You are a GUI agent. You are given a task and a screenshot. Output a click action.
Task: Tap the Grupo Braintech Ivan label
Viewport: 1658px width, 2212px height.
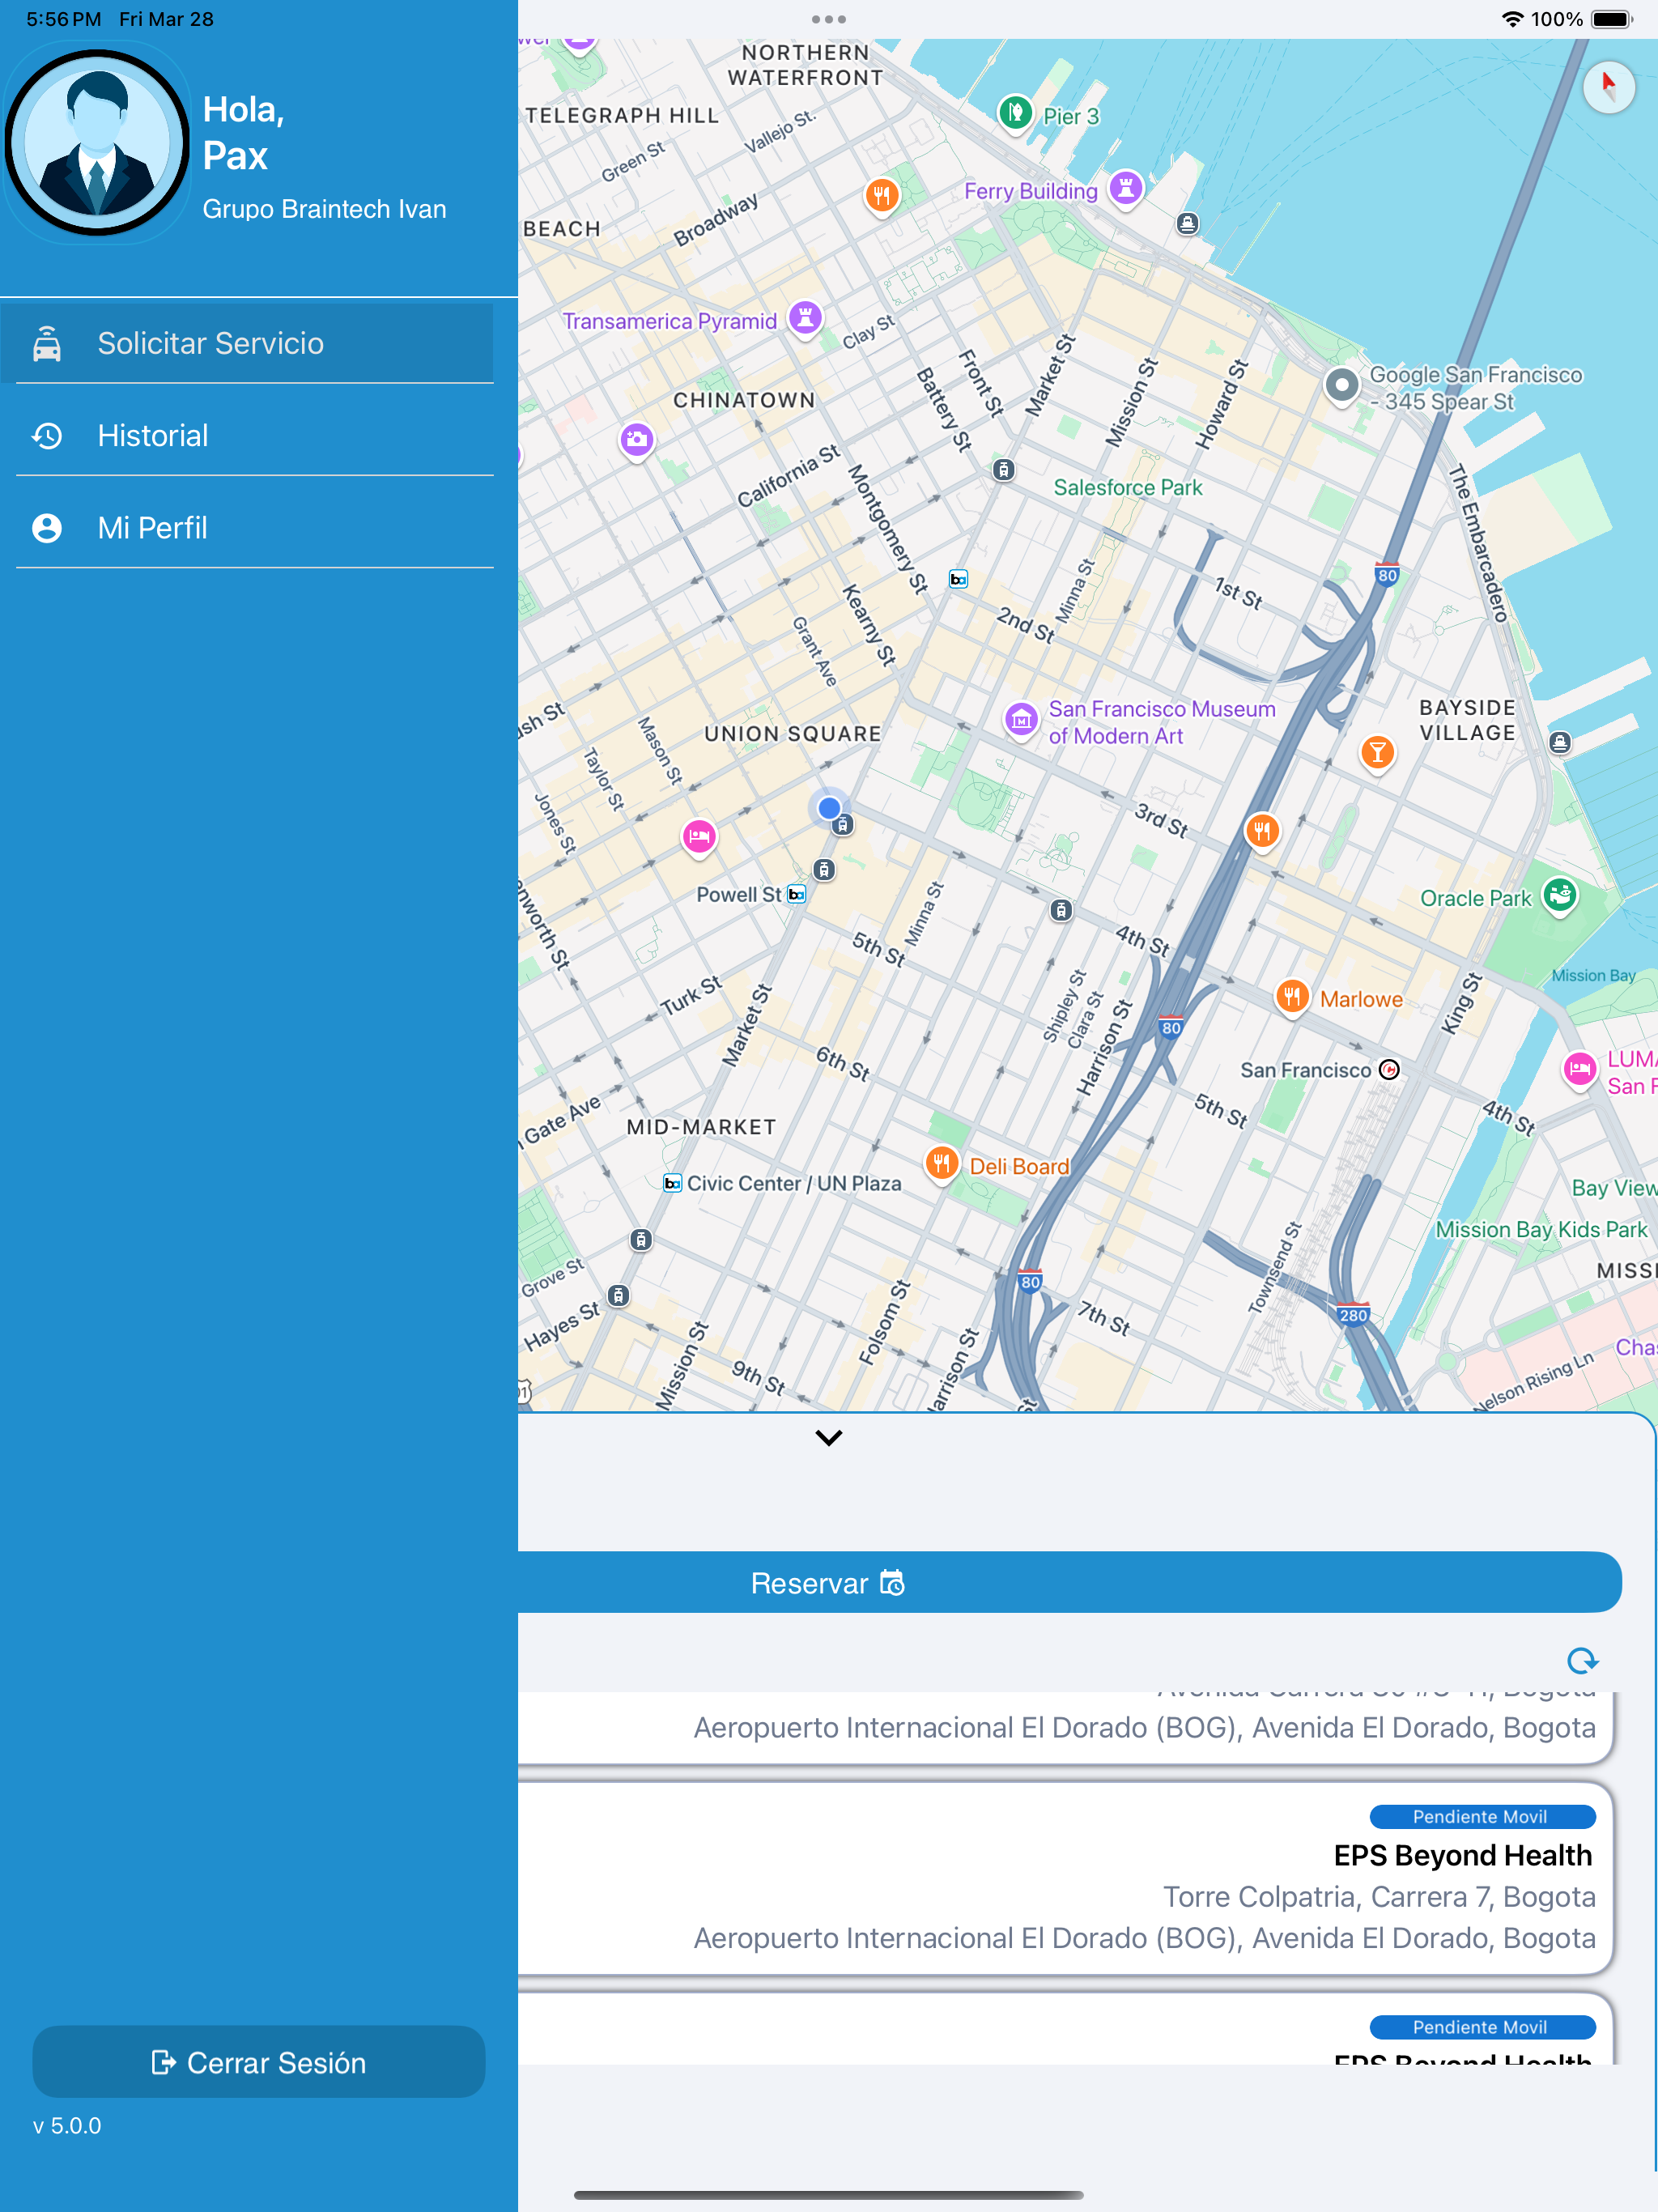pyautogui.click(x=324, y=209)
